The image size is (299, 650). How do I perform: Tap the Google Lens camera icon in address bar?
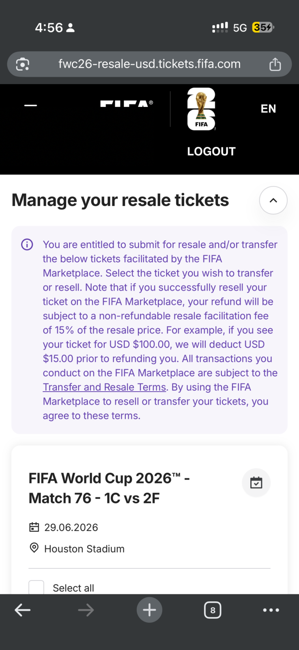[x=23, y=64]
